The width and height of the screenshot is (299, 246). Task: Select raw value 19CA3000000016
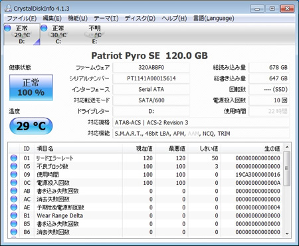pos(258,174)
